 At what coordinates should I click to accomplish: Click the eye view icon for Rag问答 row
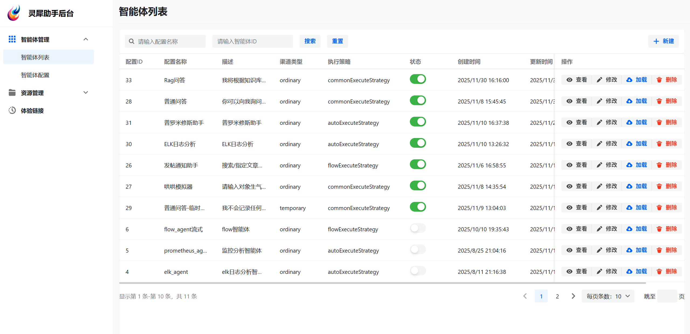click(x=569, y=80)
